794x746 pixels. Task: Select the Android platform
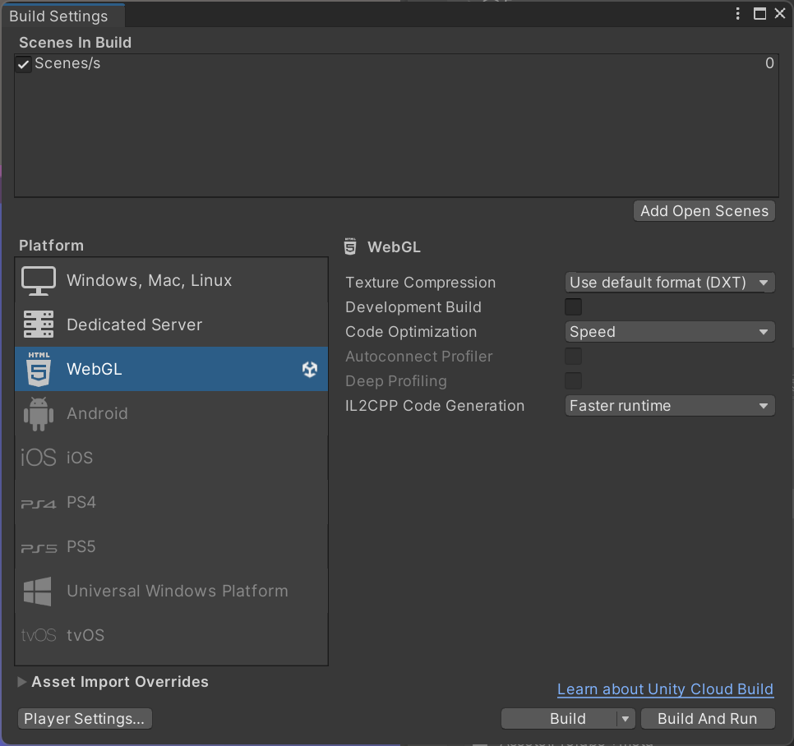click(171, 413)
